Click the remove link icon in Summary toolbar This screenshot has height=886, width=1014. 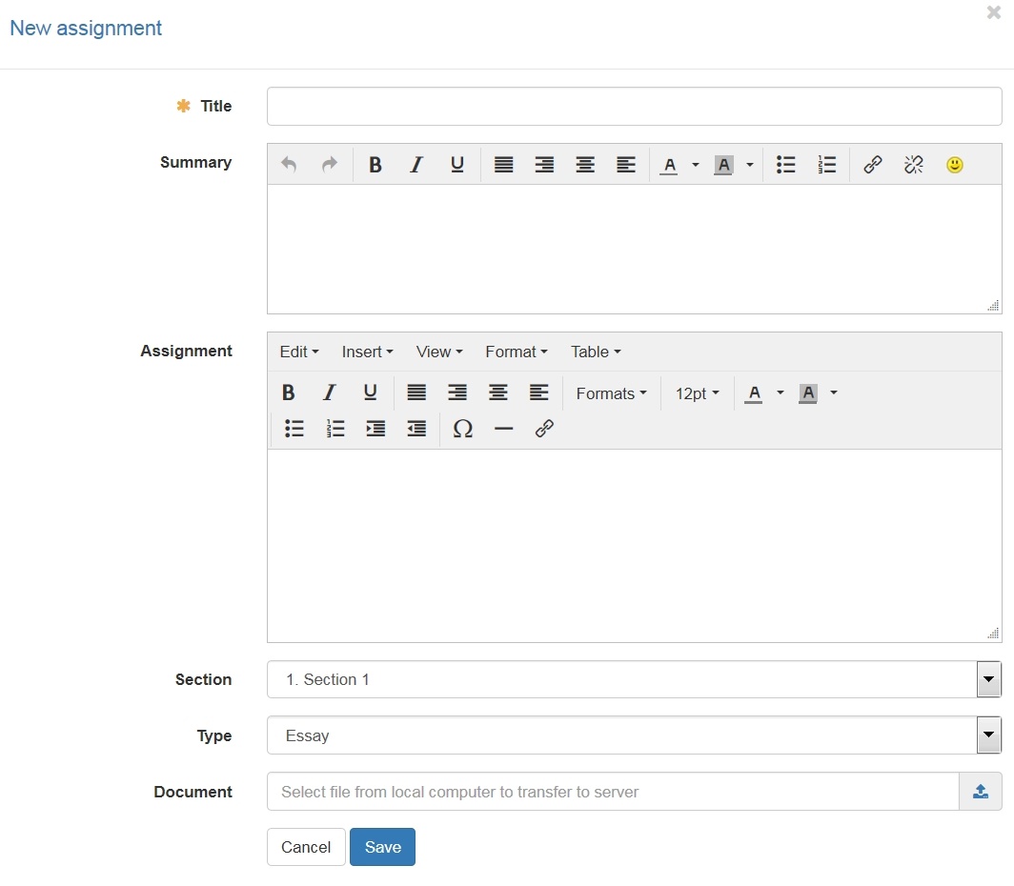(x=913, y=165)
